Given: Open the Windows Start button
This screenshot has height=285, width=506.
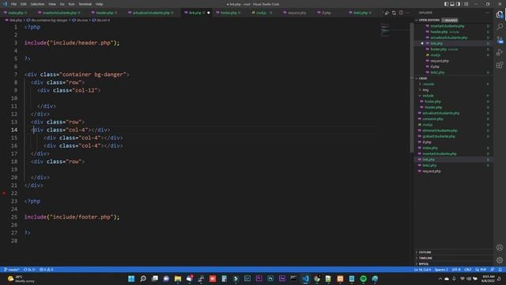Looking at the screenshot, I should [131, 279].
